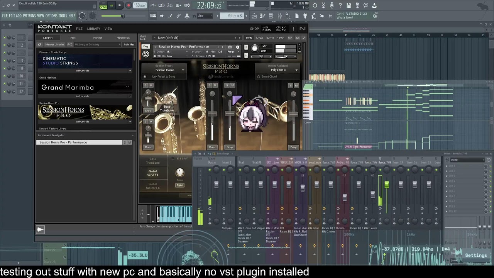
Task: Open the chat speech bubble icon
Action: (366, 5)
